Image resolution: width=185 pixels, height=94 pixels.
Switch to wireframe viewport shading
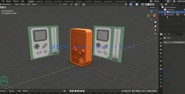pos(146,4)
